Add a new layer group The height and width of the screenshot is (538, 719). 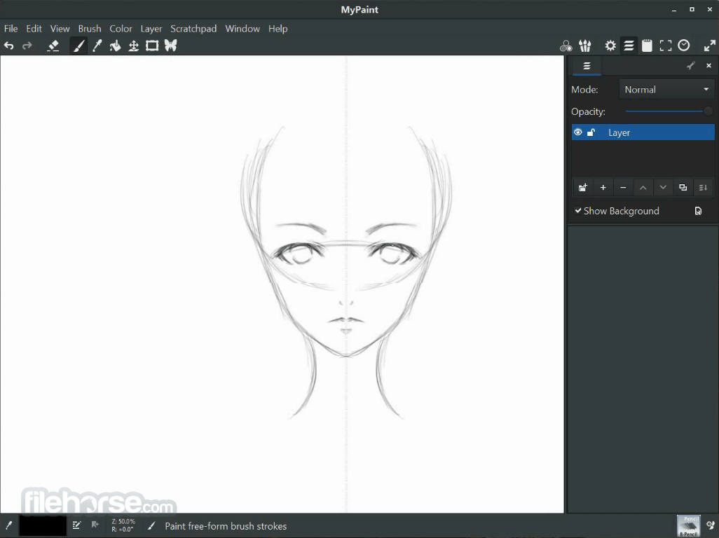pos(583,188)
